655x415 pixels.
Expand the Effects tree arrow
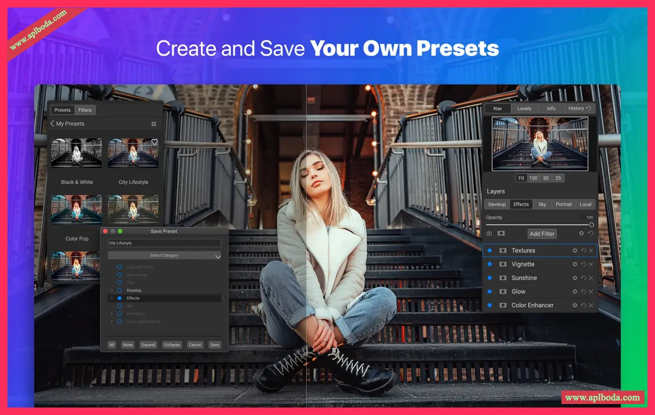coord(111,298)
